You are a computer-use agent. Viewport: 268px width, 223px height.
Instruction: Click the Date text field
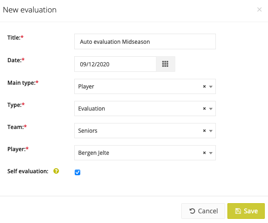tap(115, 64)
